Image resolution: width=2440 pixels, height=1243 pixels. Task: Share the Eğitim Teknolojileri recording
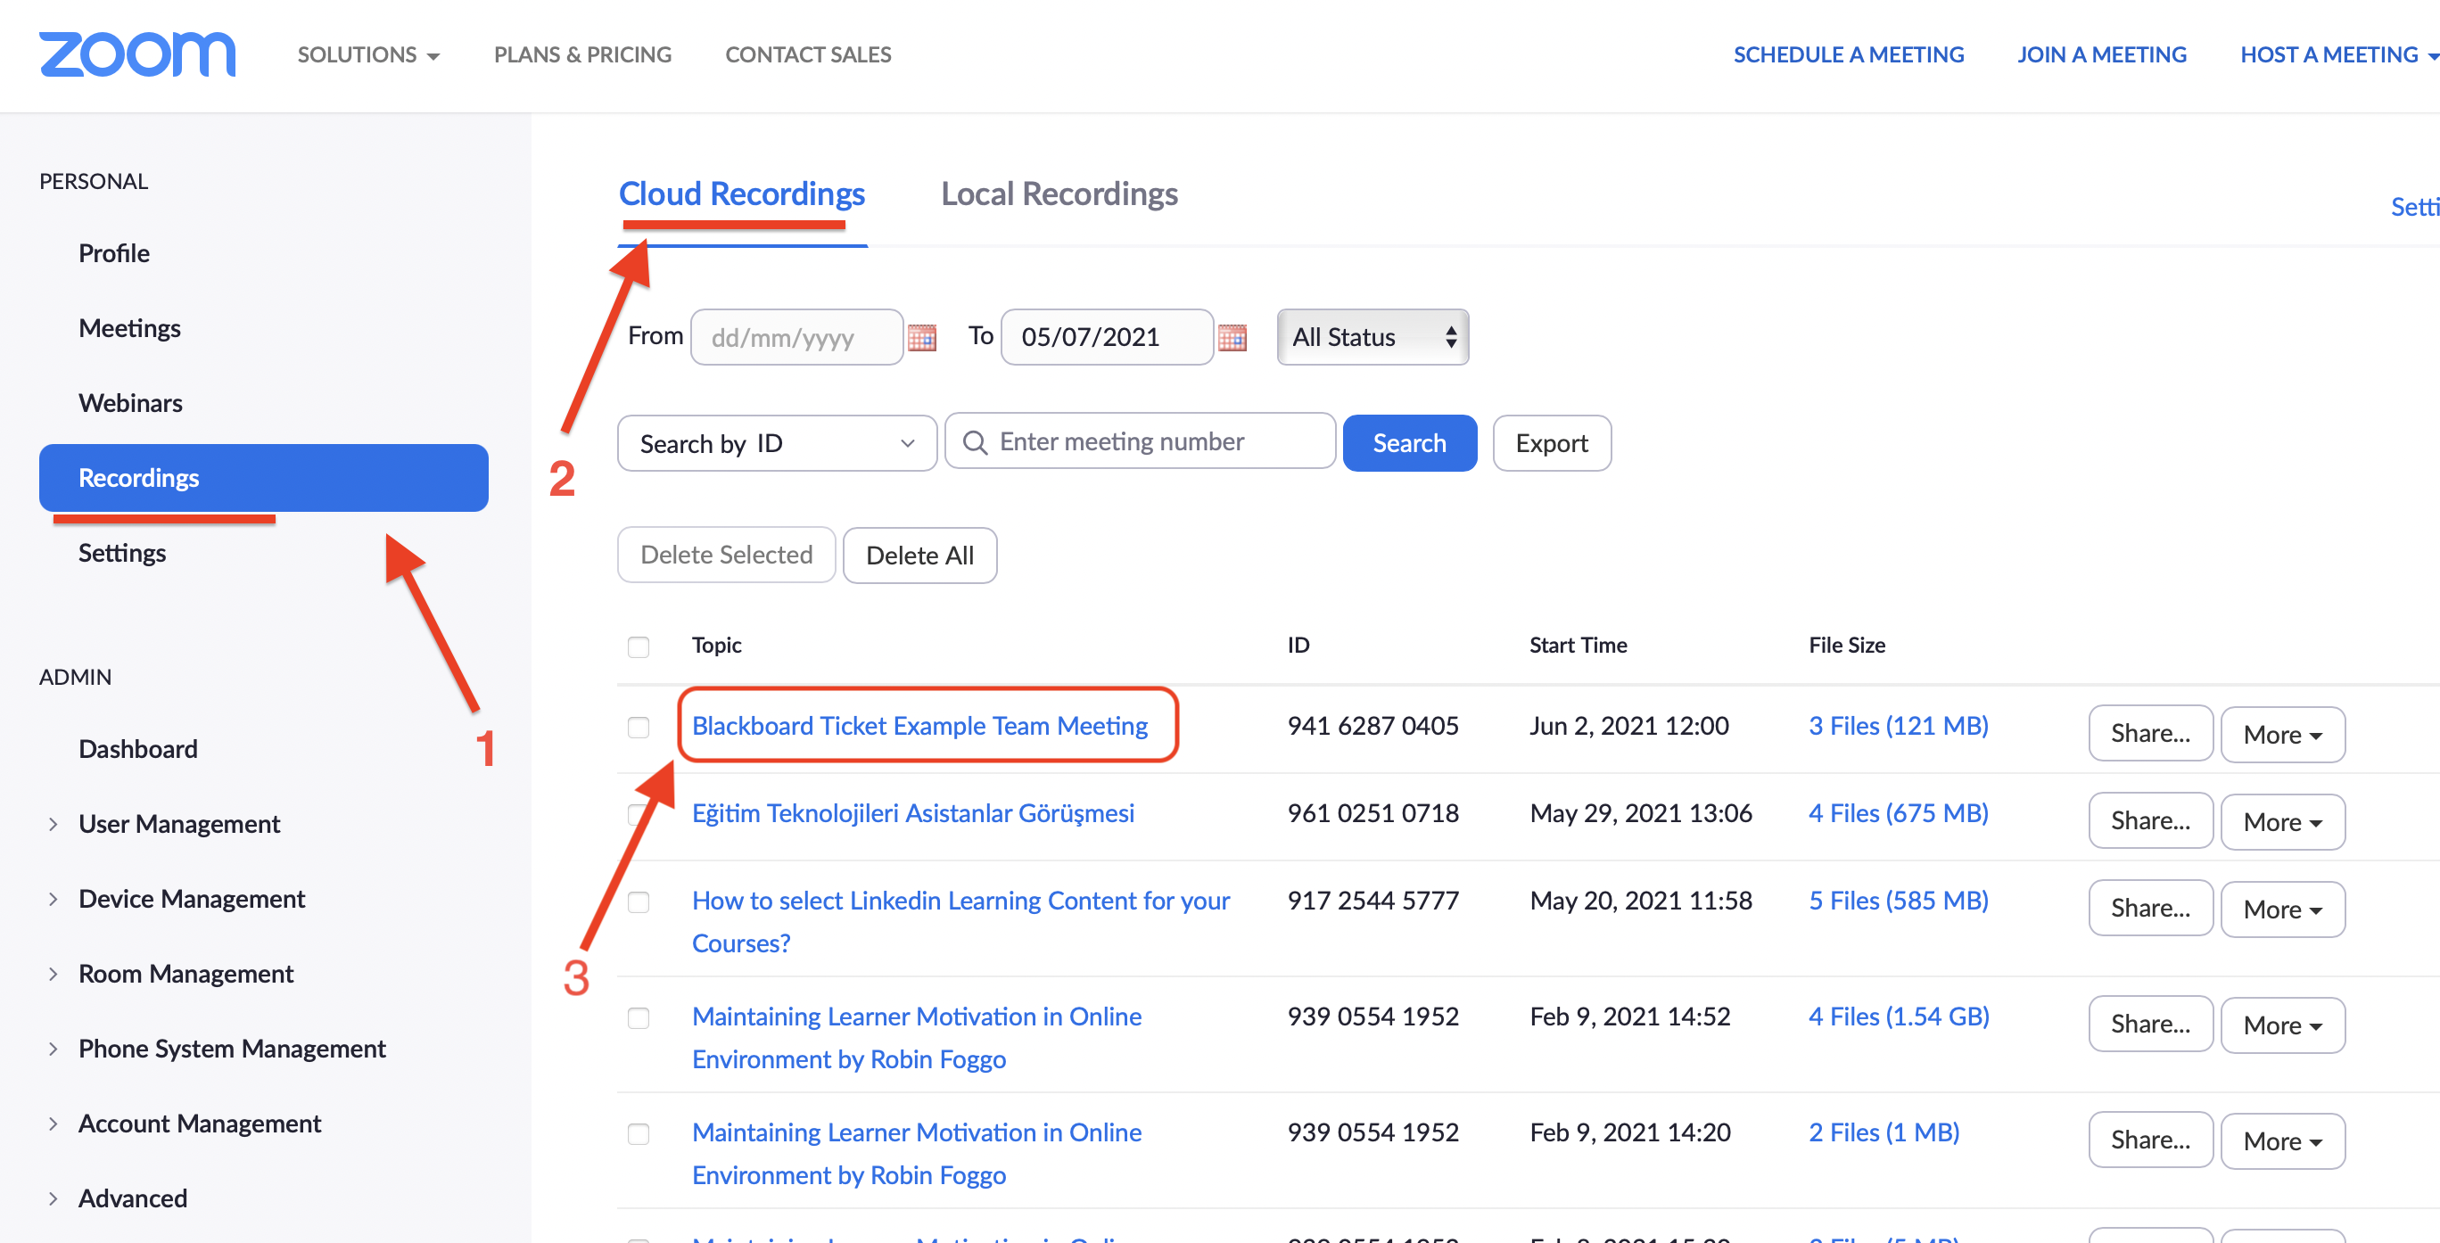(x=2150, y=820)
